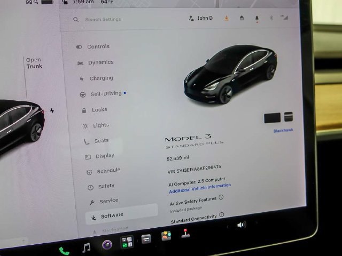Select Display in the settings list
The width and height of the screenshot is (342, 256).
(100, 156)
